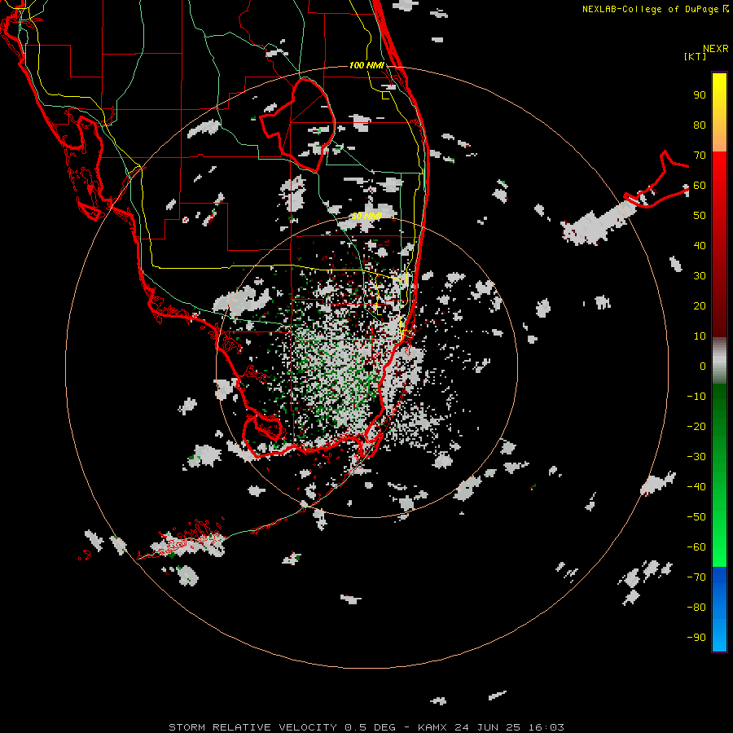Click the 90 value on velocity scale
733x733 pixels.
pyautogui.click(x=700, y=95)
